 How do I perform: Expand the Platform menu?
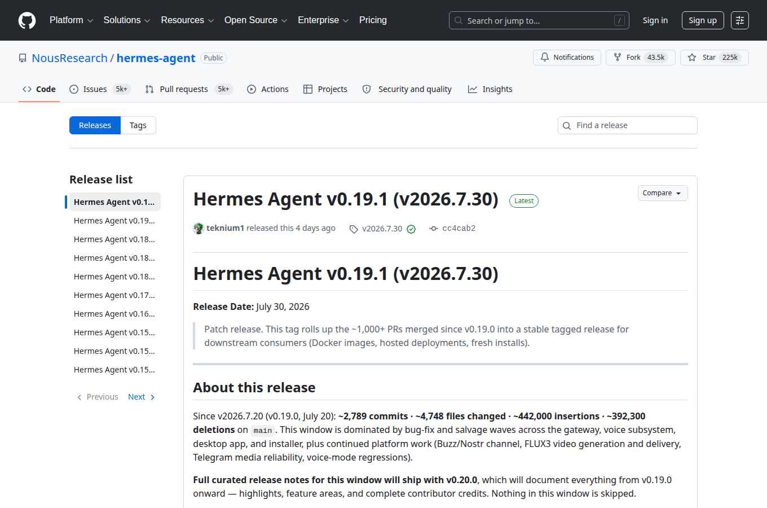click(x=72, y=20)
